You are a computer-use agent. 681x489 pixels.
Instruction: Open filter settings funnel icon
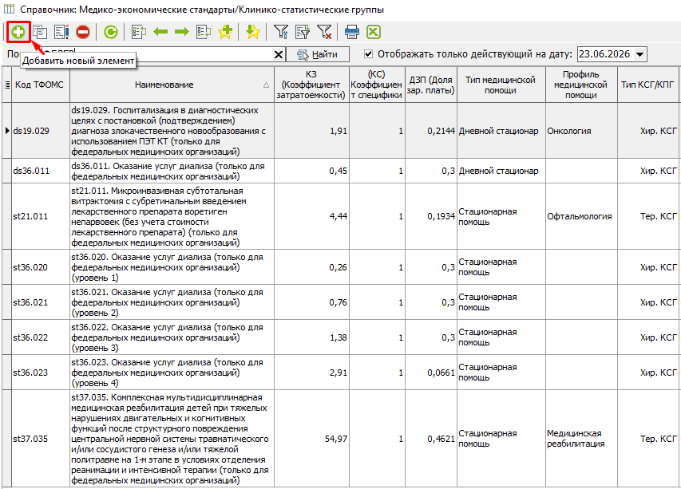click(x=281, y=32)
